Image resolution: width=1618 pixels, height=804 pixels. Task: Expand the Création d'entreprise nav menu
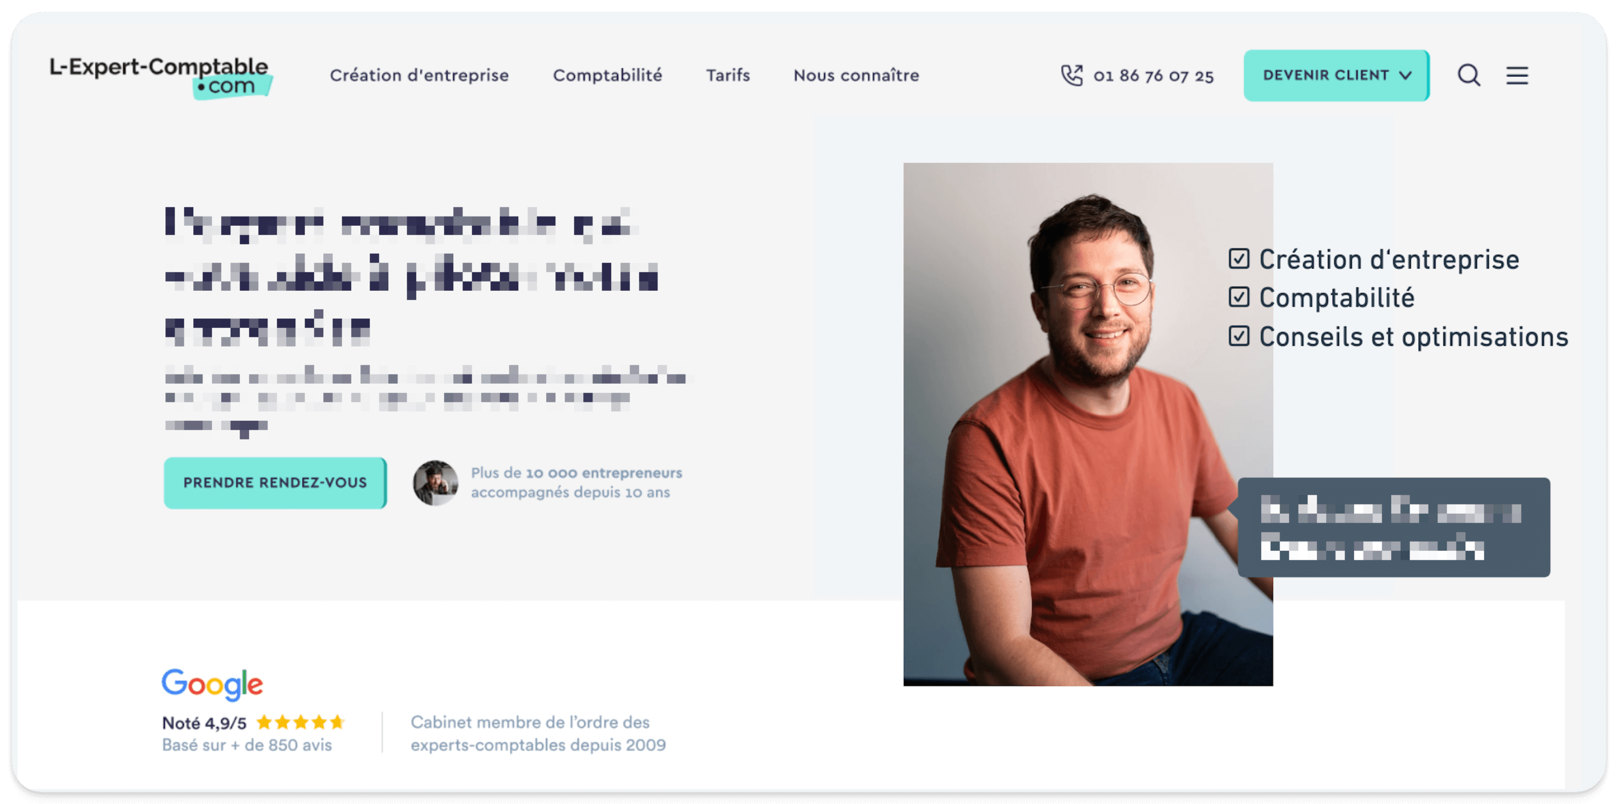pyautogui.click(x=419, y=75)
